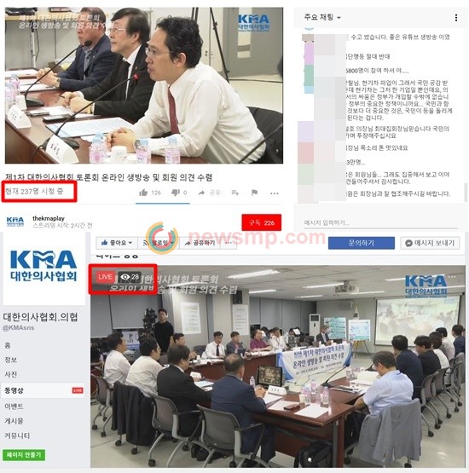The width and height of the screenshot is (469, 473).
Task: Click the thekmaplay channel name link
Action: coord(49,218)
